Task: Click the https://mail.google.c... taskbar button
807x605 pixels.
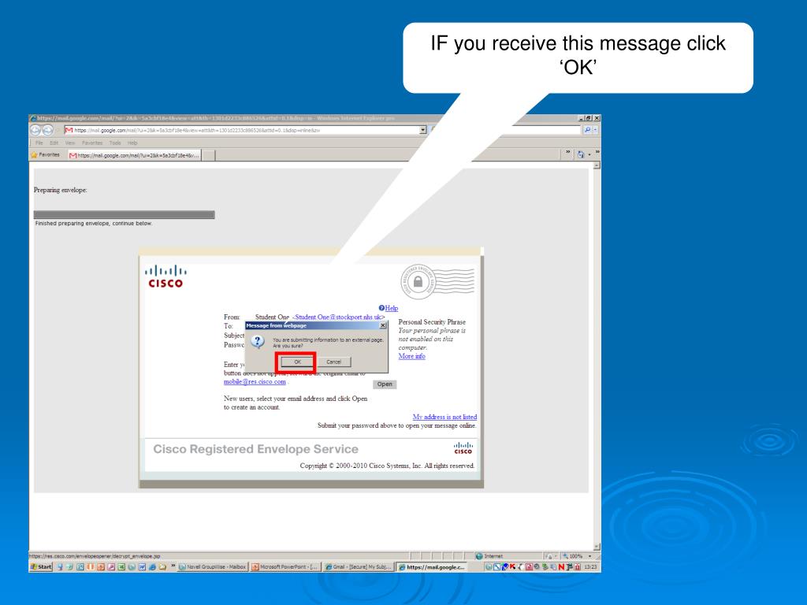Action: point(431,567)
